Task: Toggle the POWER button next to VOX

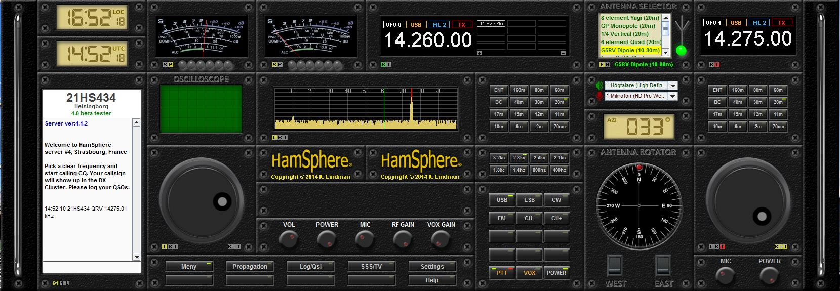Action: point(556,273)
